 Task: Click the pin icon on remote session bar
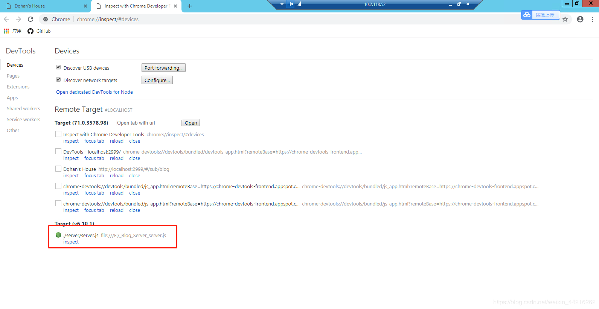coord(291,4)
